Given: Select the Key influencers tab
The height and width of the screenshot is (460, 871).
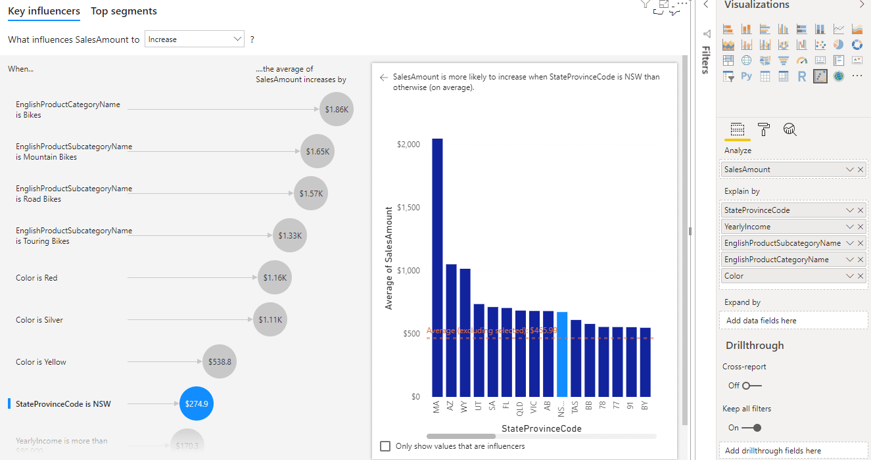Looking at the screenshot, I should 44,11.
